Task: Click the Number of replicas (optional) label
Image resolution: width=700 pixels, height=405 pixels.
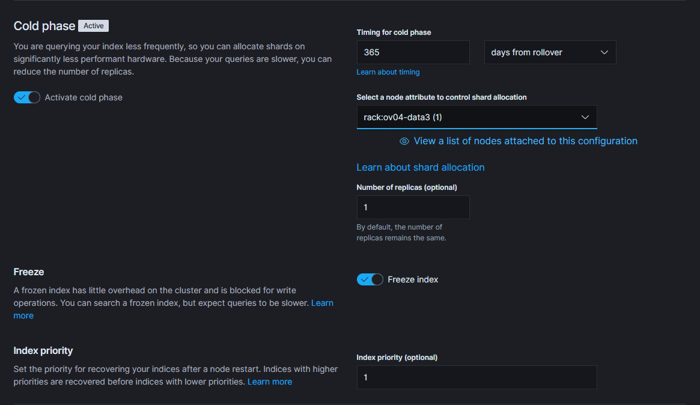Action: pos(407,187)
